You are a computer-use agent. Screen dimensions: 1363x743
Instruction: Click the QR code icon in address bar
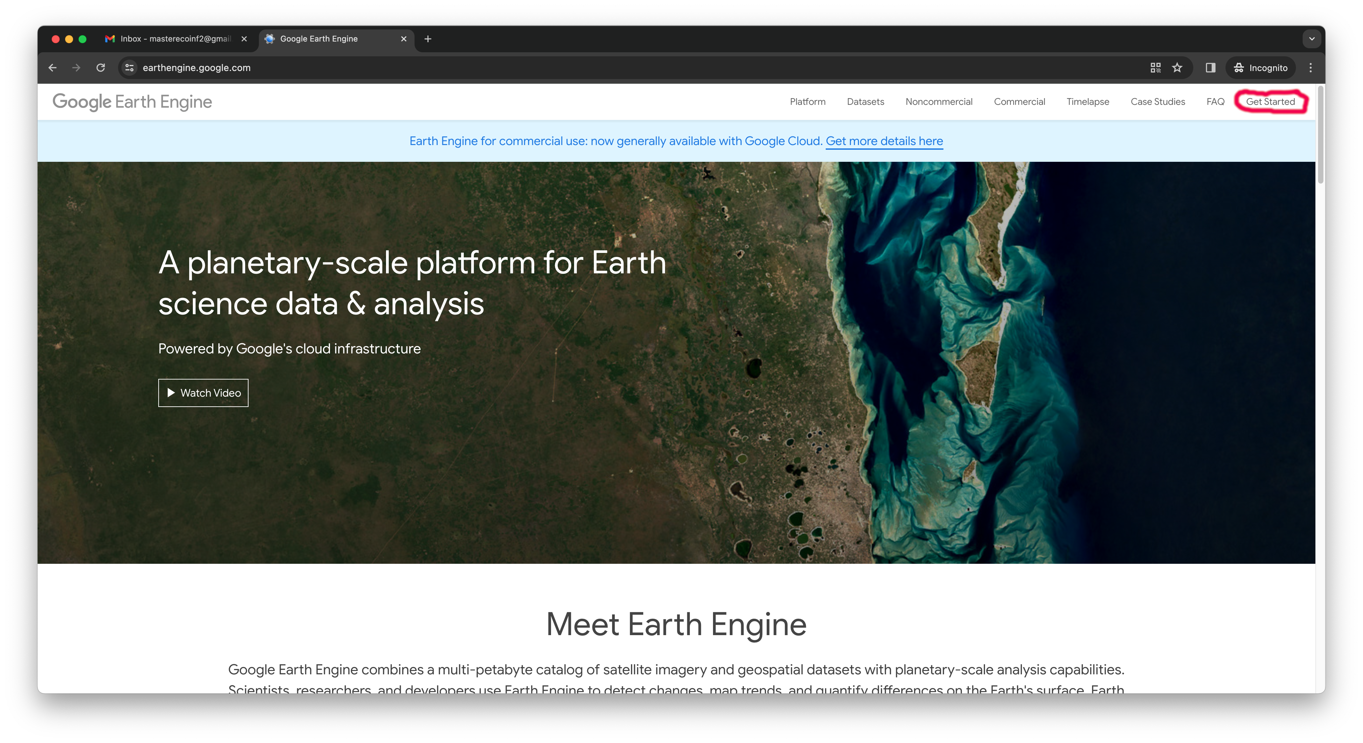1155,68
